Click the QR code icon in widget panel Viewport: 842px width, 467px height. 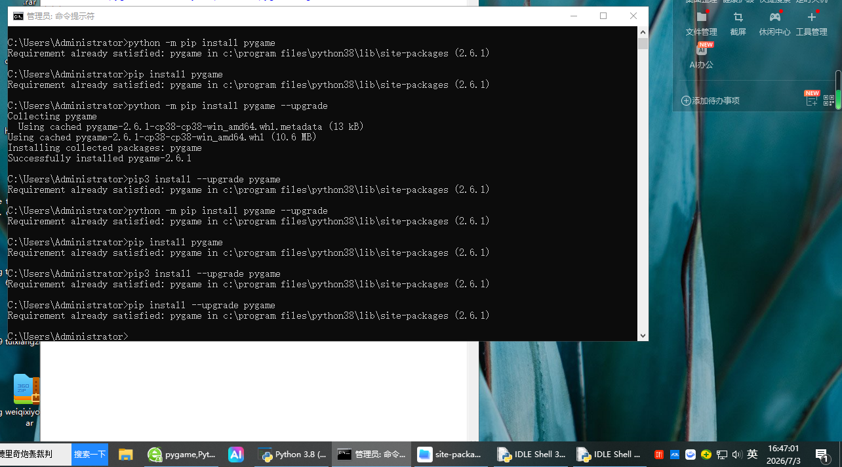[829, 100]
